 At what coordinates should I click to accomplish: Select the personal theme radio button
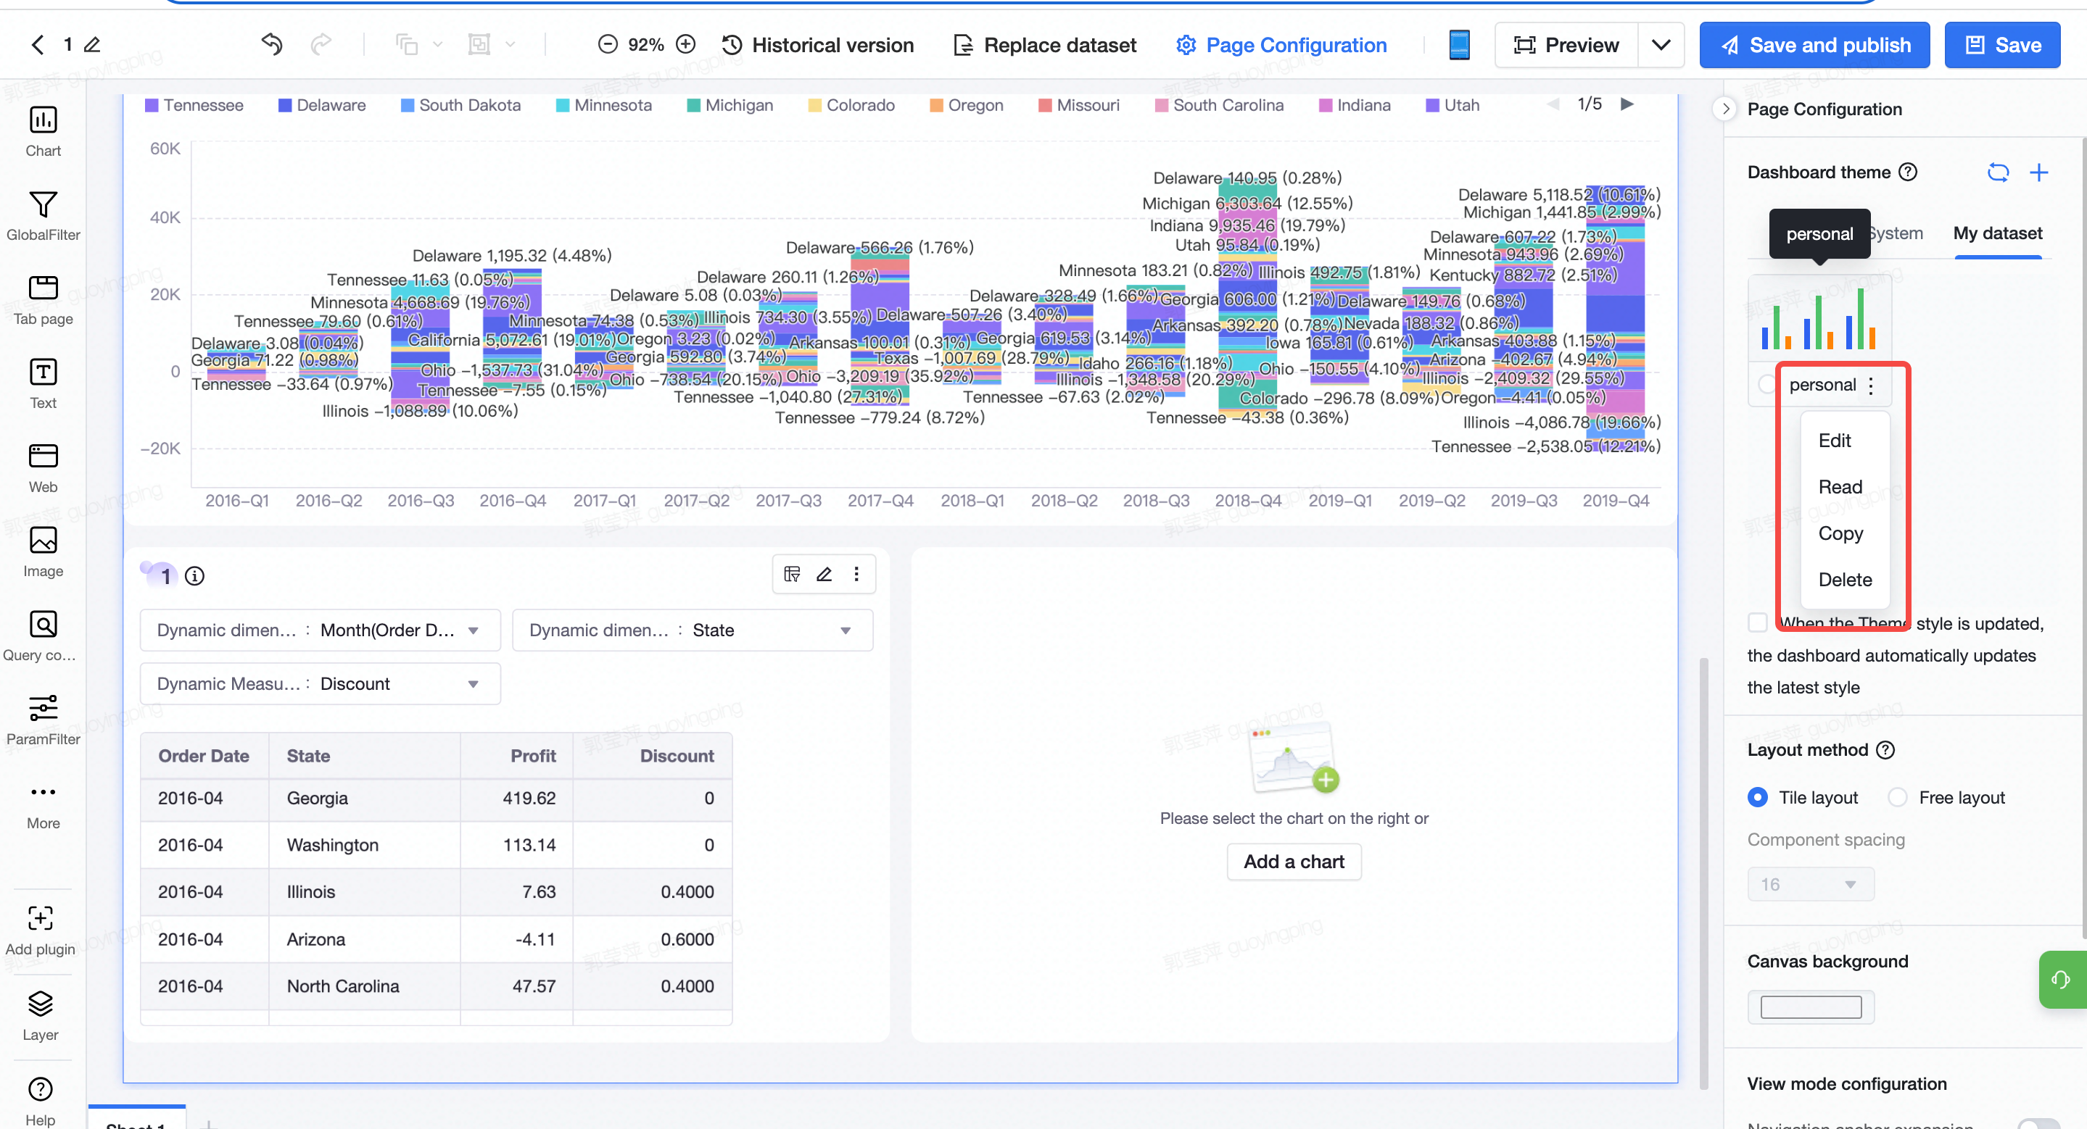point(1767,385)
